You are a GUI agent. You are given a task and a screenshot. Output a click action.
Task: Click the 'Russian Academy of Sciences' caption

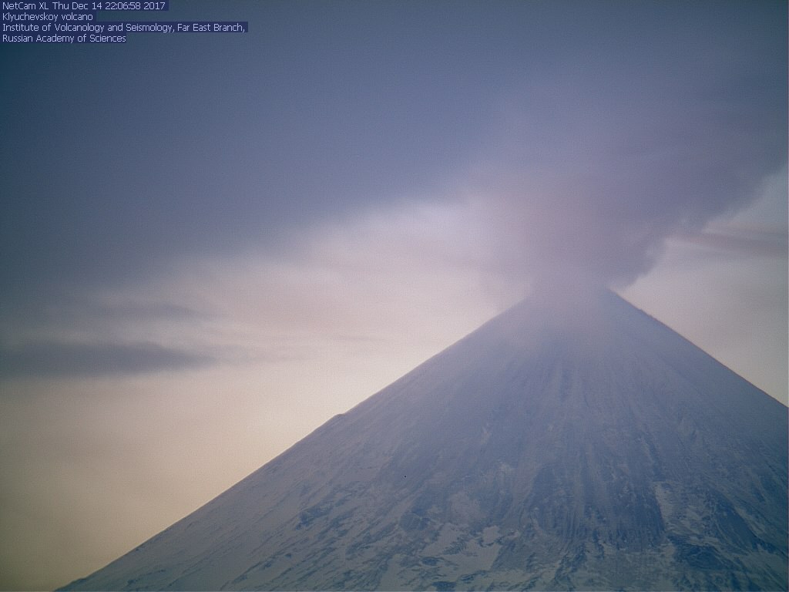point(64,39)
